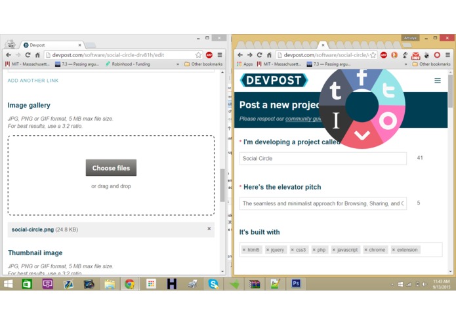Image resolution: width=456 pixels, height=324 pixels.
Task: Open the Windows Start button
Action: click(8, 284)
